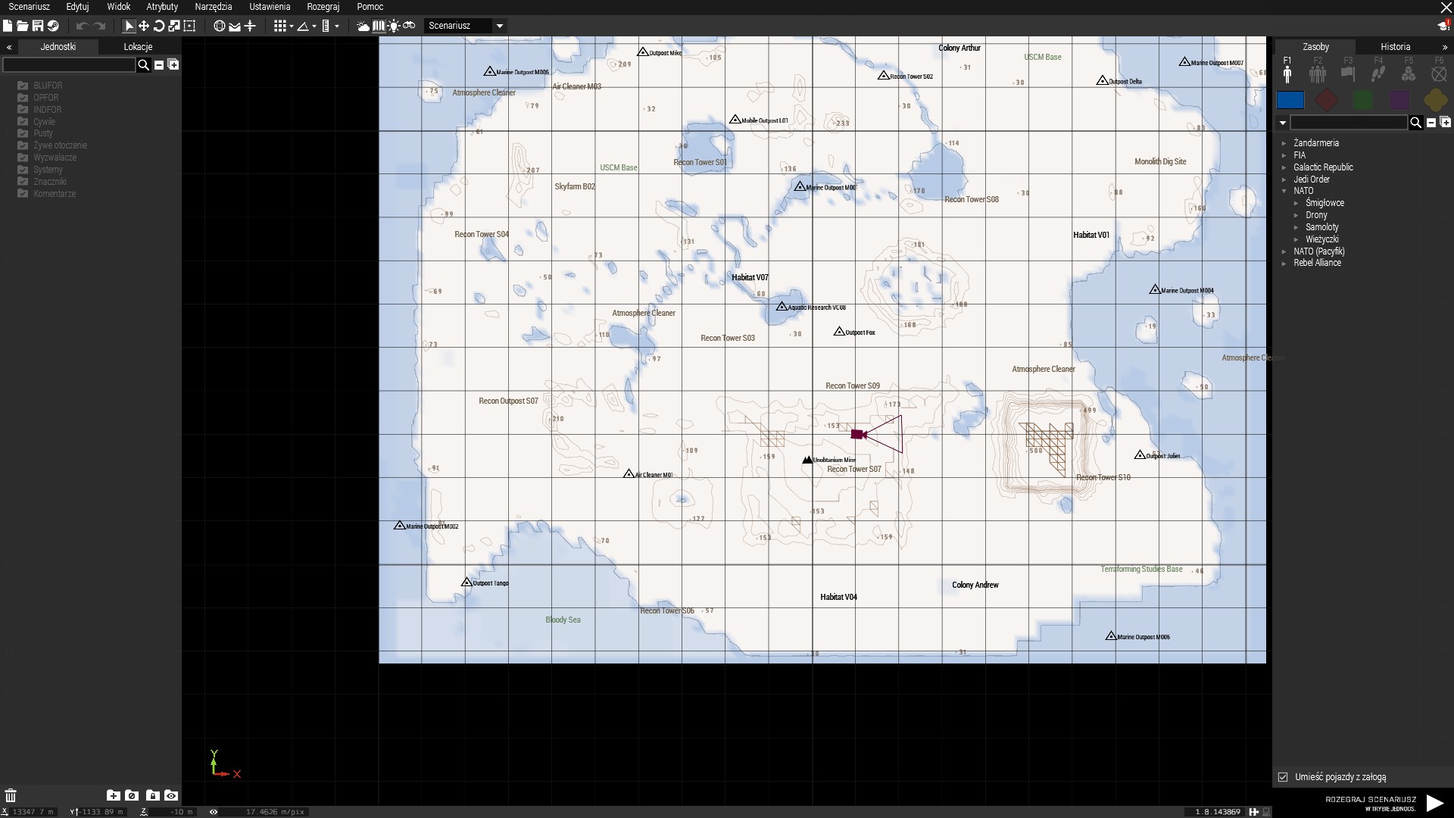
Task: Open the Atrybuty menu
Action: click(x=162, y=7)
